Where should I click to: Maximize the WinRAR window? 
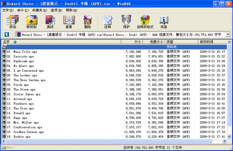coord(223,4)
